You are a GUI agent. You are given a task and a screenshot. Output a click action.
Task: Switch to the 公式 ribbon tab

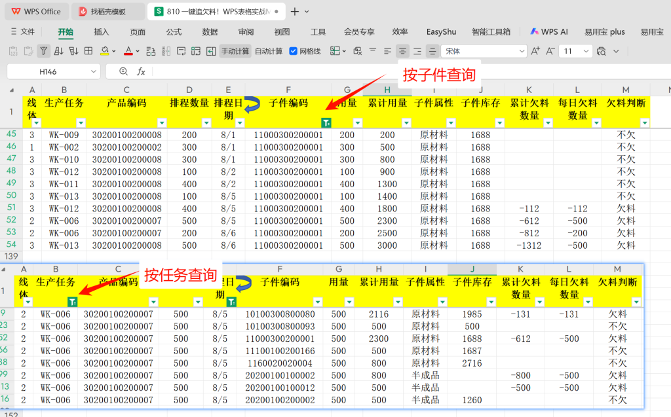(174, 31)
